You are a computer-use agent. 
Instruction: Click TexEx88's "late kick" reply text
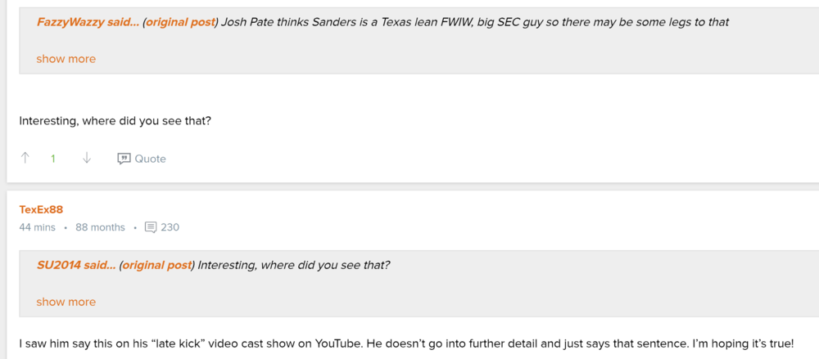(406, 344)
